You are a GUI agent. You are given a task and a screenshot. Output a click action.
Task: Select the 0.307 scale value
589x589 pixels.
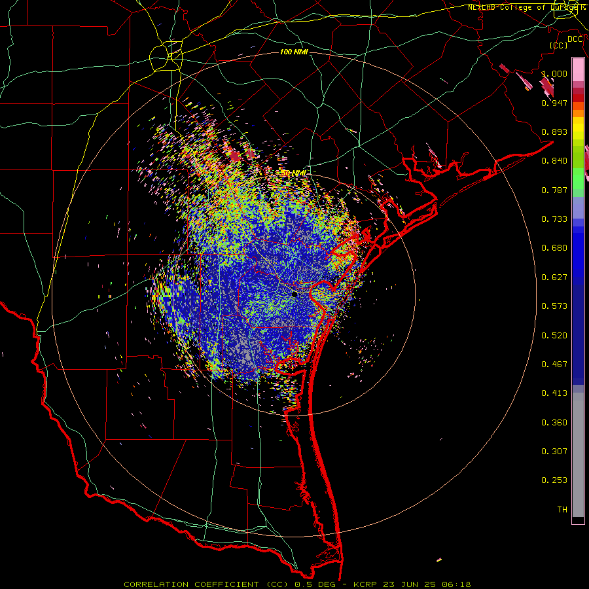pos(554,452)
